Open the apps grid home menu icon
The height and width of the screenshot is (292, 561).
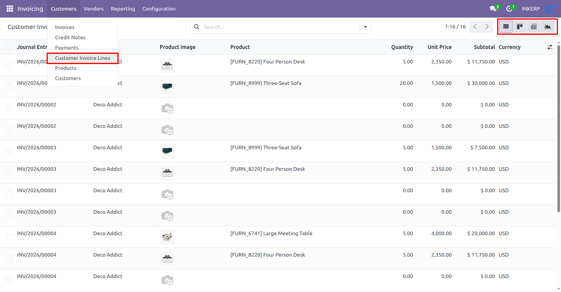tap(10, 9)
